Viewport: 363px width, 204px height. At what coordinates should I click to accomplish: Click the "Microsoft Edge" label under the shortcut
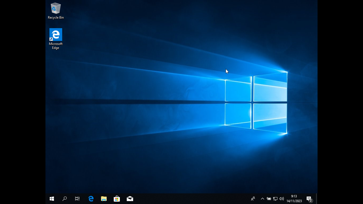point(56,46)
